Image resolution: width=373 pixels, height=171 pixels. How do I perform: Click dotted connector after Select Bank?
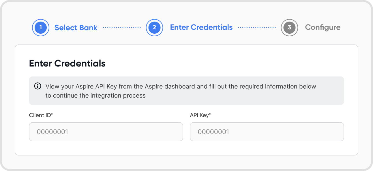pyautogui.click(x=122, y=28)
